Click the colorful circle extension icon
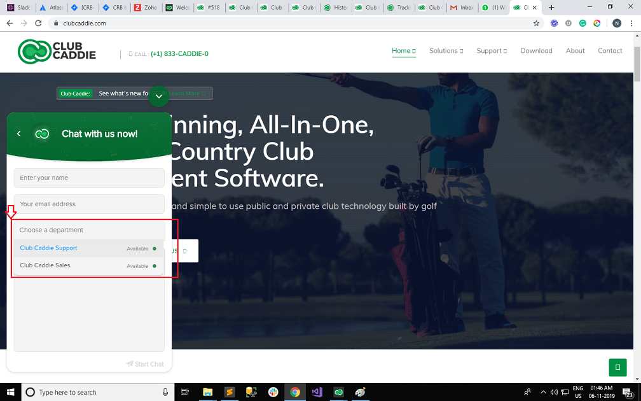This screenshot has height=401, width=641. click(x=597, y=24)
